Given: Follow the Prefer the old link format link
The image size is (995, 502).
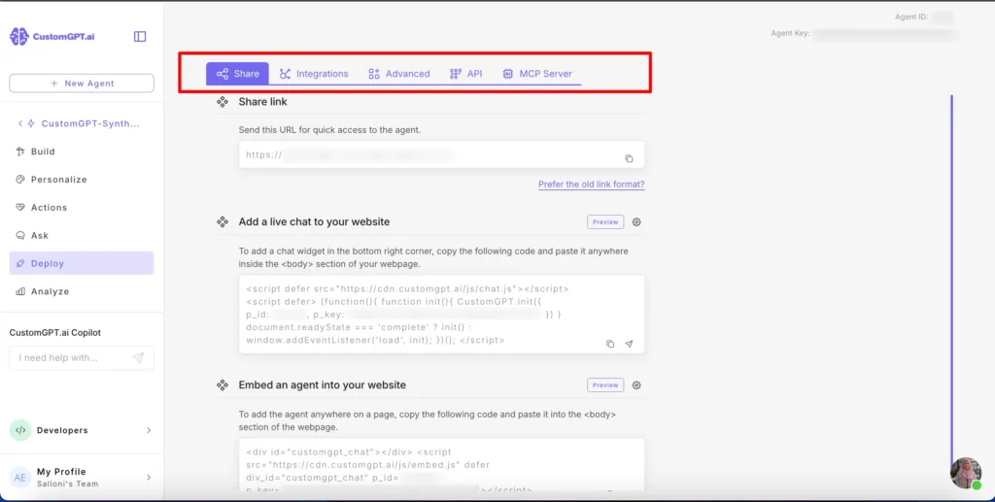Looking at the screenshot, I should pyautogui.click(x=592, y=184).
